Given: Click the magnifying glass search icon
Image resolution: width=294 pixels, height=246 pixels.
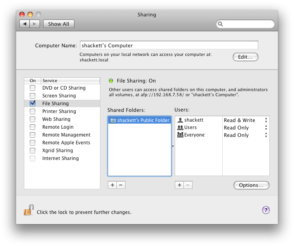Looking at the screenshot, I should [220, 24].
